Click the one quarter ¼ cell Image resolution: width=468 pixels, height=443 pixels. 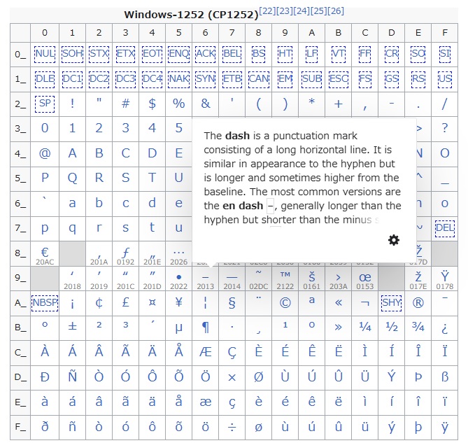point(364,328)
